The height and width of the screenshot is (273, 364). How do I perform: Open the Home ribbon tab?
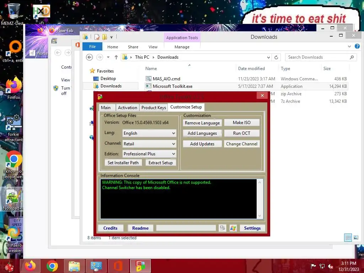pos(113,47)
